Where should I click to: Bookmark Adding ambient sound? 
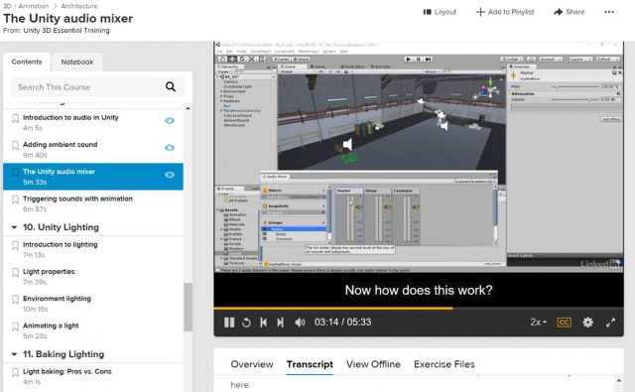pos(16,145)
